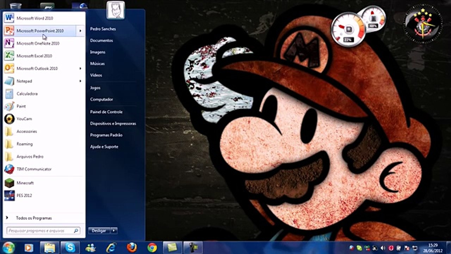Open Ajuda e Suporte
The image size is (451, 254).
[104, 147]
